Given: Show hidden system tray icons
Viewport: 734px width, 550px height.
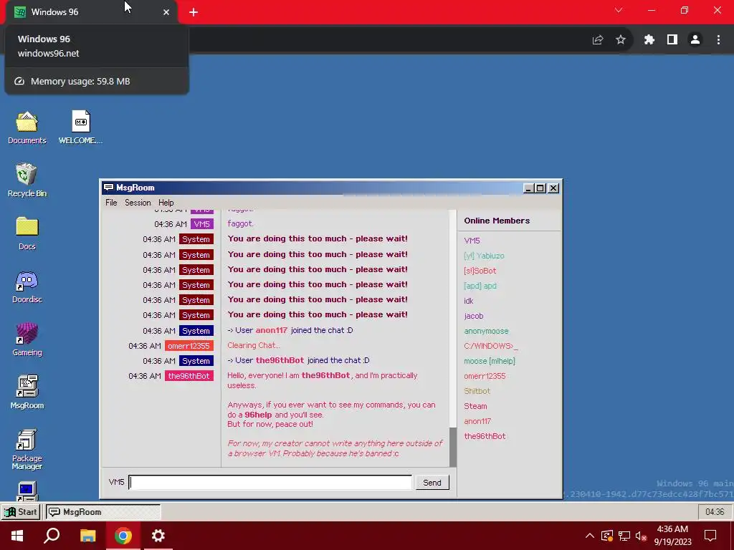Looking at the screenshot, I should (x=590, y=536).
